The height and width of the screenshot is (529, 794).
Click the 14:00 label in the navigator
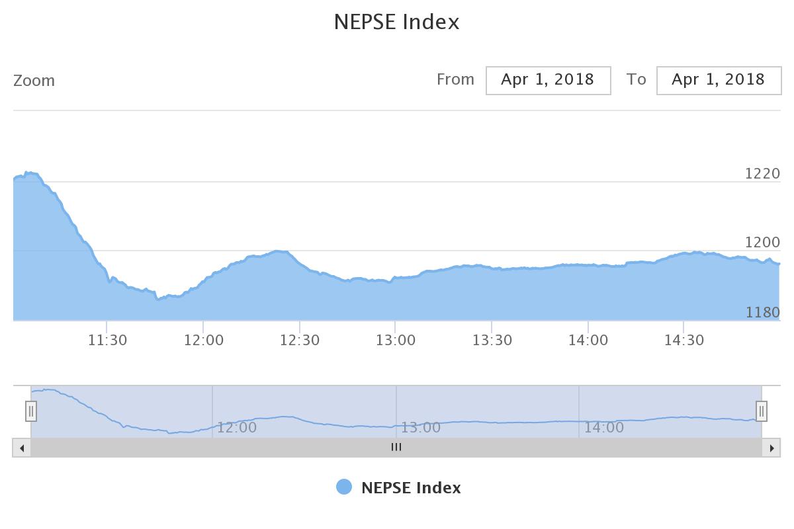coord(603,427)
